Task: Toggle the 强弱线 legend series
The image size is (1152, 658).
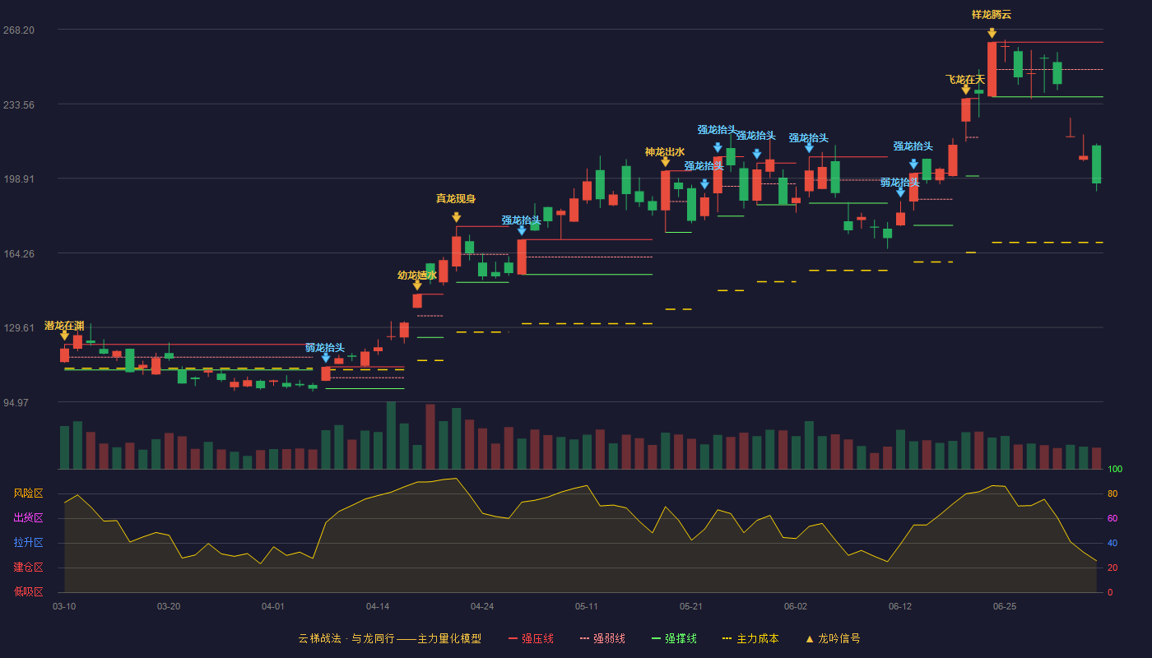Action: [603, 638]
